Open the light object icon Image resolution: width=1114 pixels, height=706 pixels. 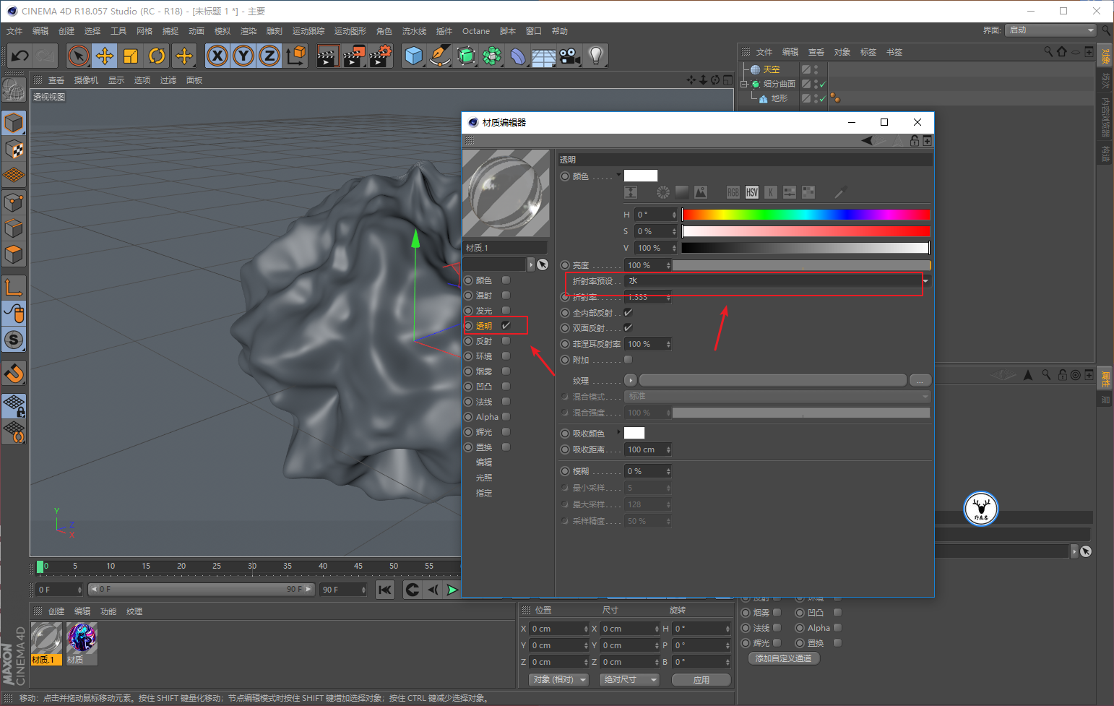595,56
